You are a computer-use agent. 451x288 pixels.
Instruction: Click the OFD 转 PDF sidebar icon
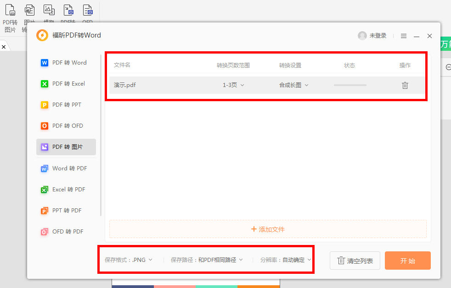[x=45, y=231]
